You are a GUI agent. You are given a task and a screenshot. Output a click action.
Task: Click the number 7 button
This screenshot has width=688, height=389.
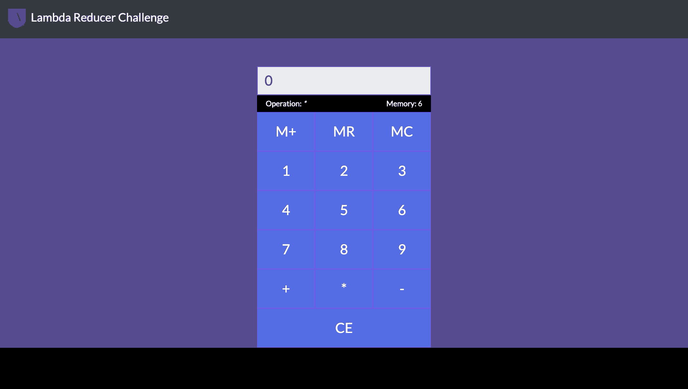pos(285,249)
